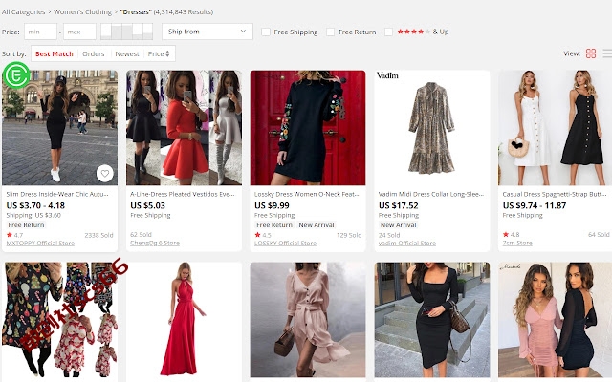The image size is (612, 382).
Task: Click the price range histogram bar
Action: tap(126, 32)
